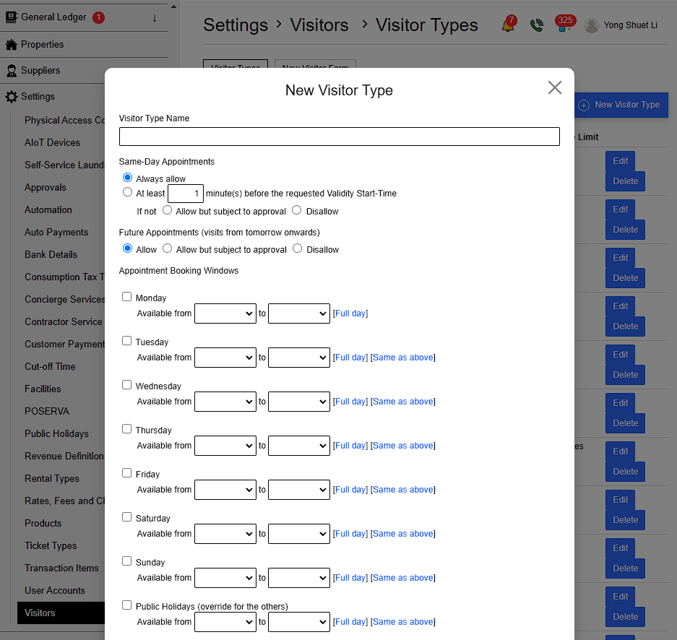Open Public Holidays in the settings menu
The image size is (677, 640).
tap(56, 434)
